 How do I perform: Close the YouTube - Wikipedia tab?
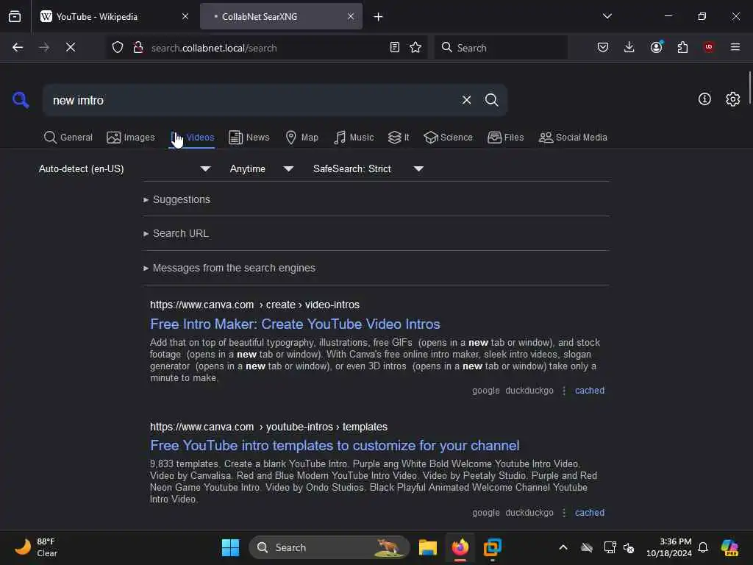point(185,16)
